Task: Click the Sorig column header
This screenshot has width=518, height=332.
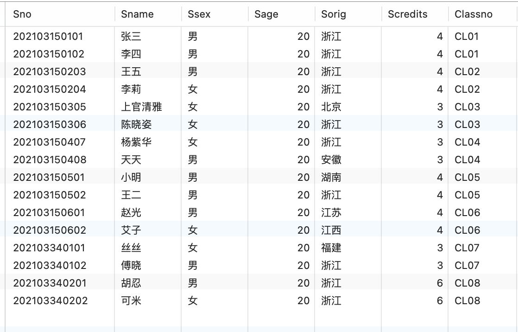Action: coord(334,14)
